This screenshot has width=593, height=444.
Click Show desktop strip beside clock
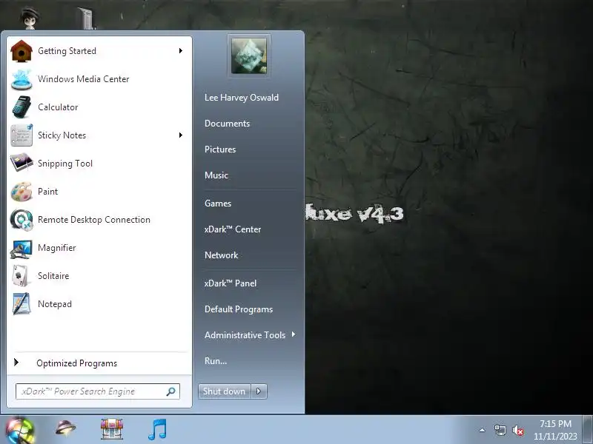(x=587, y=430)
